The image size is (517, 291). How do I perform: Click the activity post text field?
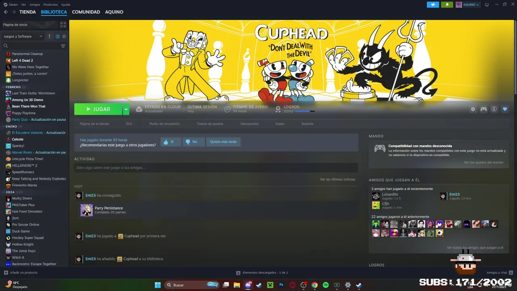click(x=216, y=168)
